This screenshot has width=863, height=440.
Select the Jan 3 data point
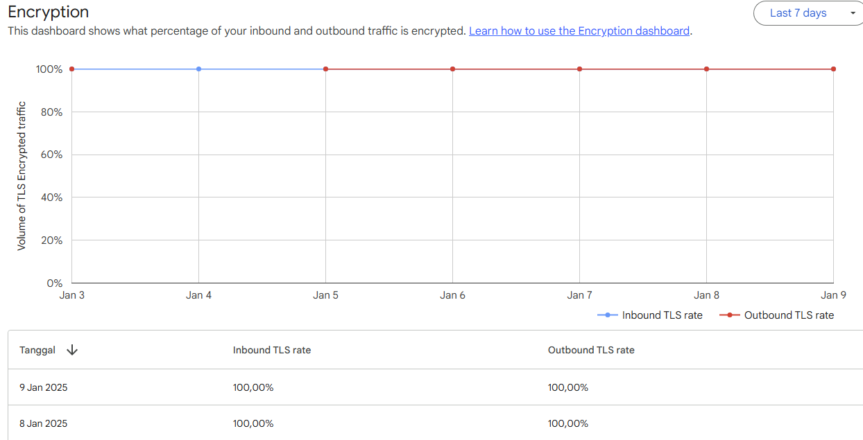coord(72,69)
